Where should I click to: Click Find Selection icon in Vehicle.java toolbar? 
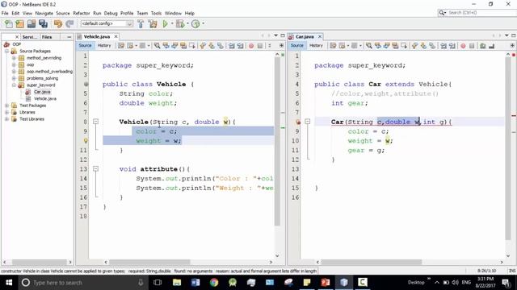pos(157,46)
